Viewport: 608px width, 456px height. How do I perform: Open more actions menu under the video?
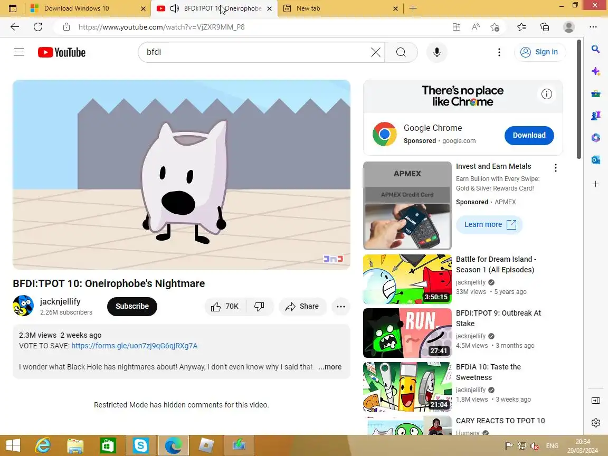tap(341, 306)
